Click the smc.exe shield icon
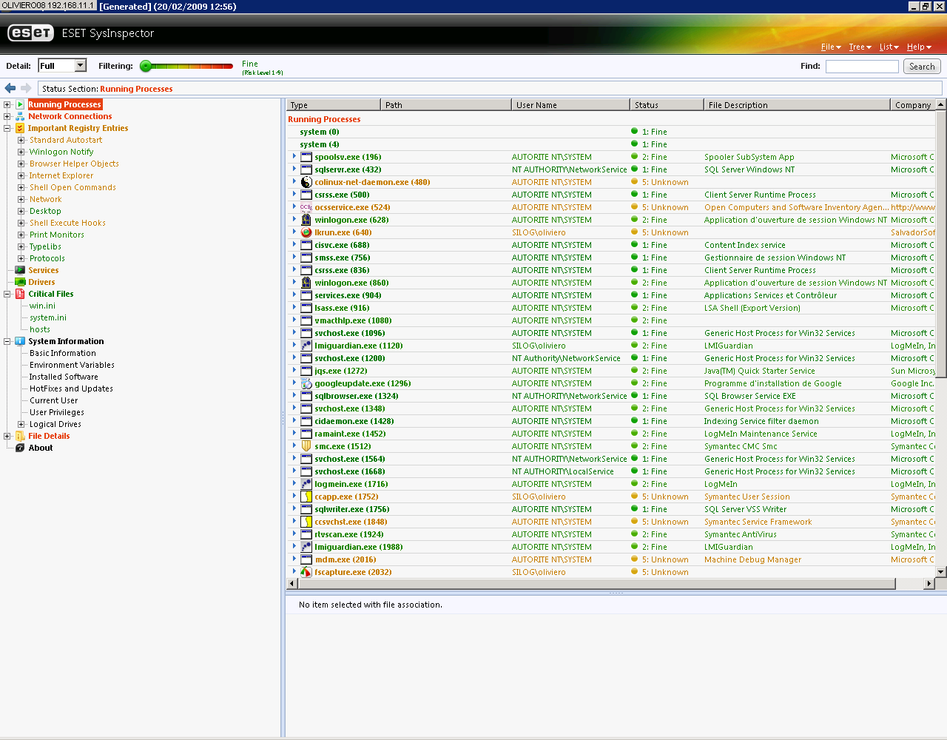The image size is (947, 740). 306,446
